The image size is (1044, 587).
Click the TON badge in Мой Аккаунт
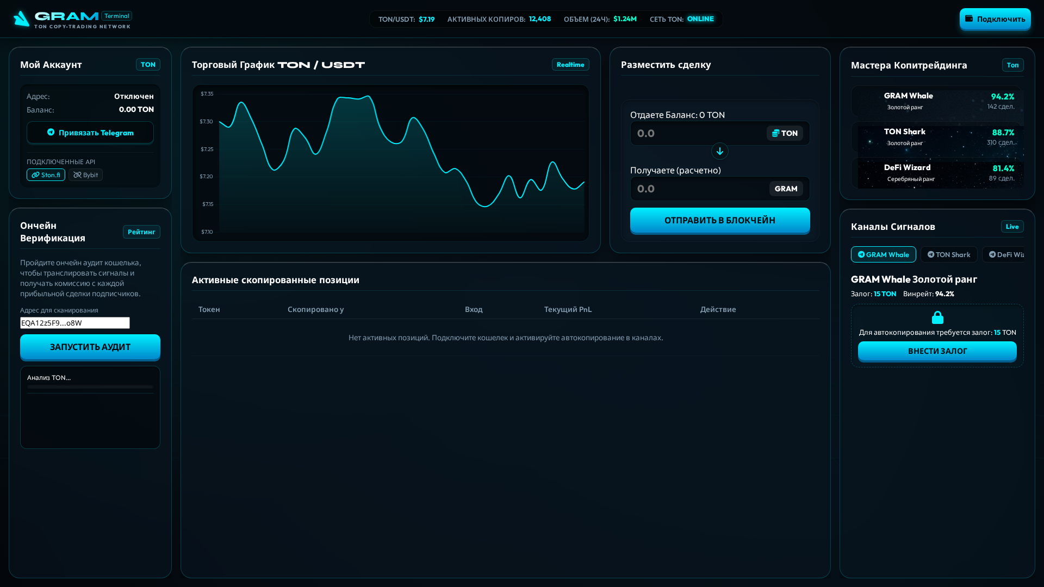coord(148,65)
